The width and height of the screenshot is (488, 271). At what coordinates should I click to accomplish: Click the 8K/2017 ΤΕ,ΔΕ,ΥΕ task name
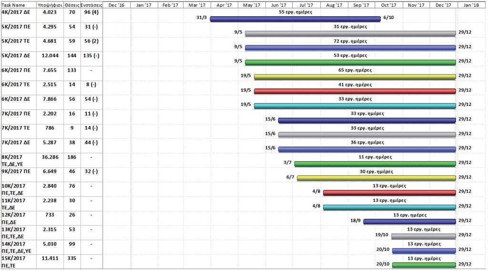coord(12,160)
